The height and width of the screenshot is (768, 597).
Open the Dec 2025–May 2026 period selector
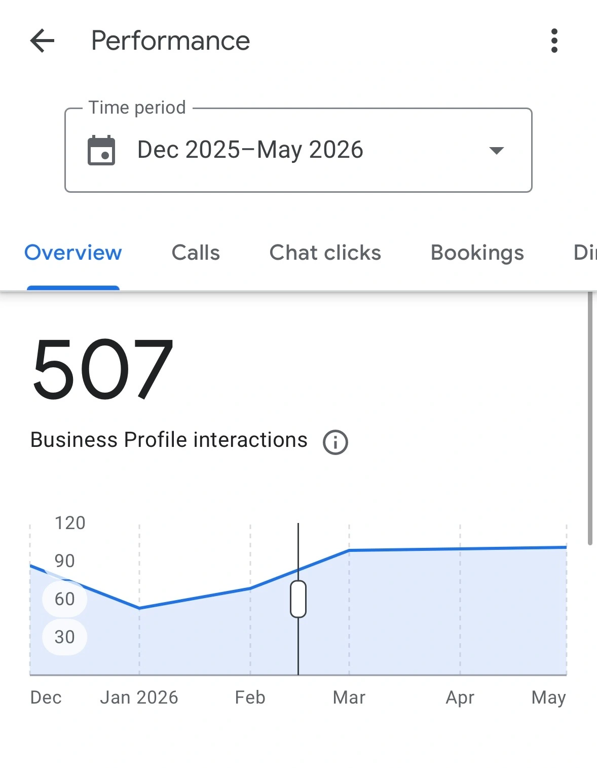298,150
